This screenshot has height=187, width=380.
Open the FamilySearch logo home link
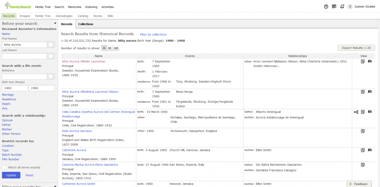pos(18,6)
